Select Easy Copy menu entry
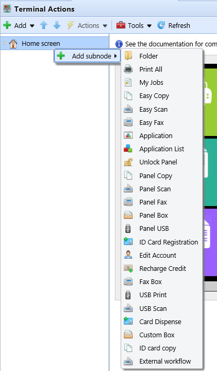Image resolution: width=217 pixels, height=371 pixels. (162, 96)
